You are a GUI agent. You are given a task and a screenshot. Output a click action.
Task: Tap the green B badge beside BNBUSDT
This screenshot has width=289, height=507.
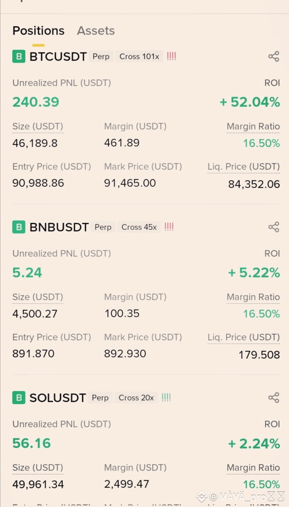click(19, 227)
